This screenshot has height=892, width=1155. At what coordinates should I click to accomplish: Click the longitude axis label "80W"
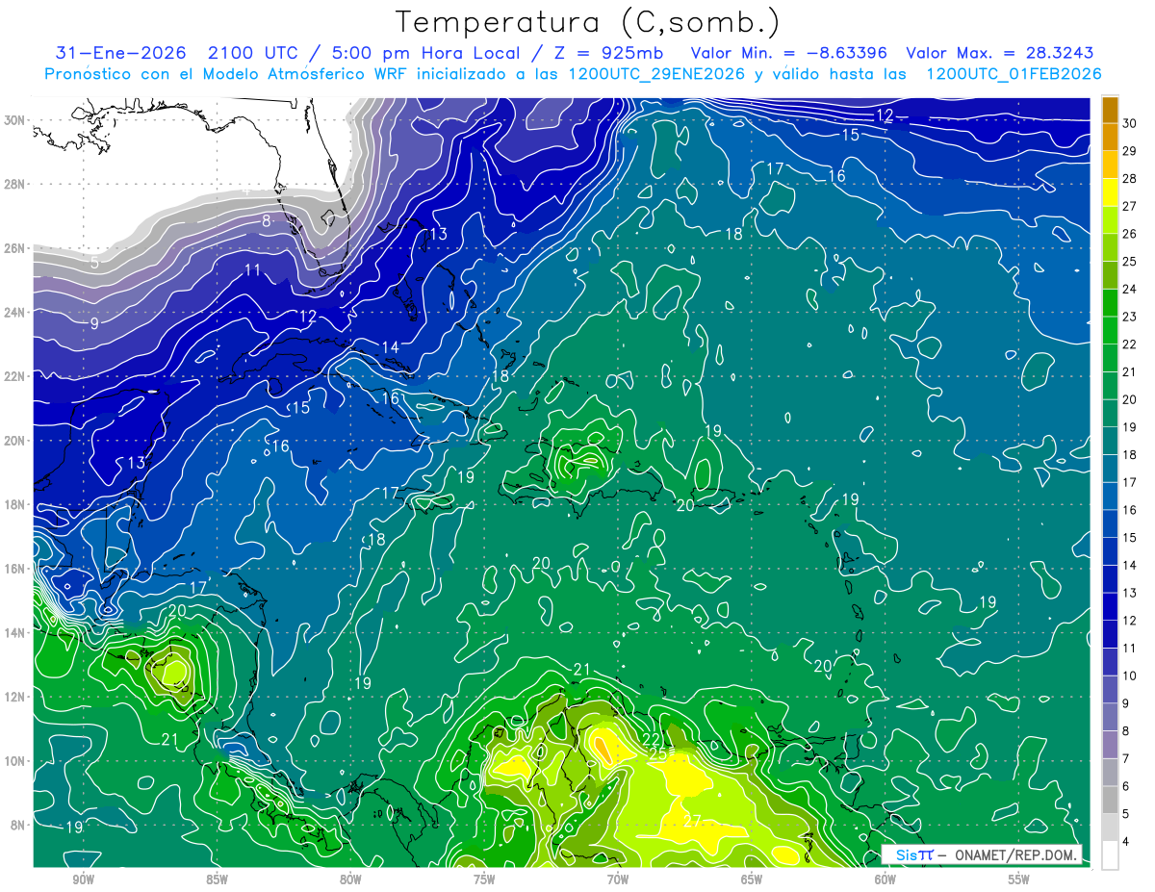(350, 880)
